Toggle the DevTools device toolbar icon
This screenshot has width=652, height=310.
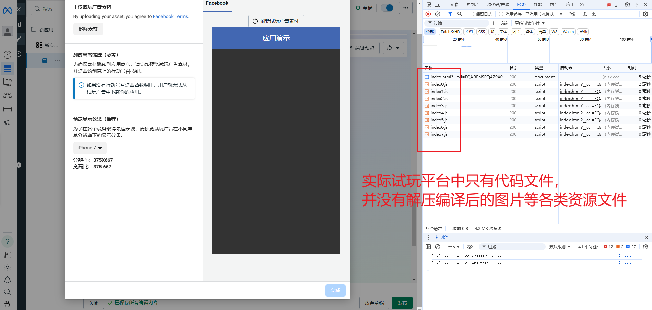(438, 5)
